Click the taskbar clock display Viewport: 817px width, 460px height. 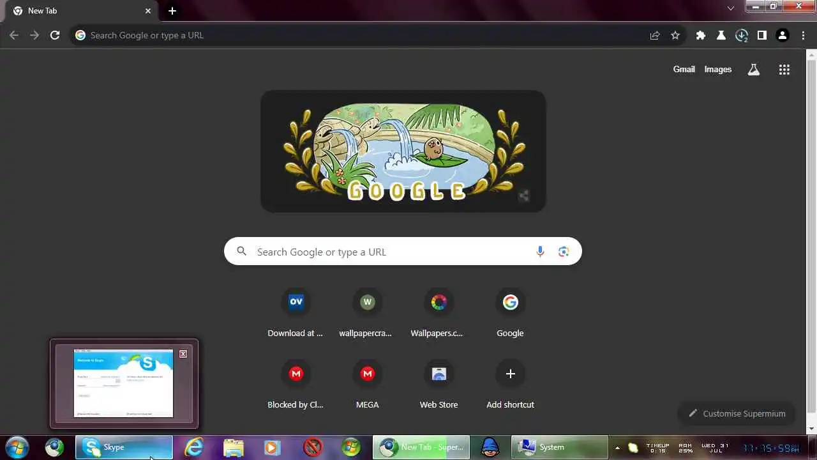[x=770, y=448]
